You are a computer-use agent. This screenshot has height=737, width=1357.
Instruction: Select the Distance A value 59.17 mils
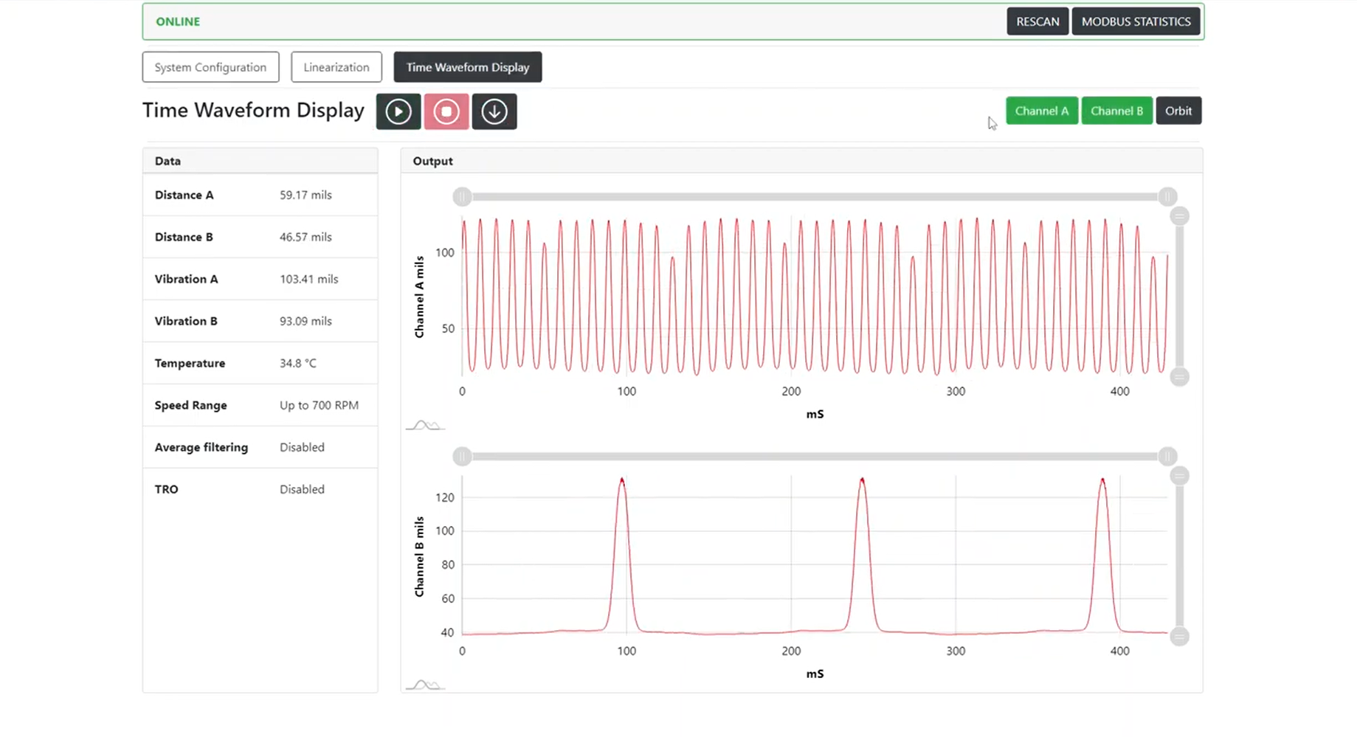click(305, 195)
